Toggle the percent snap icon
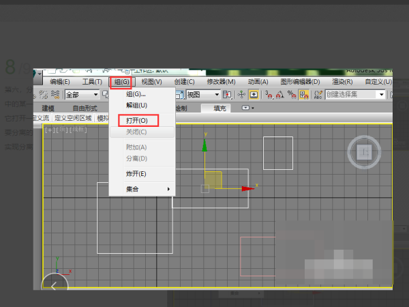409x307 pixels. pos(291,95)
